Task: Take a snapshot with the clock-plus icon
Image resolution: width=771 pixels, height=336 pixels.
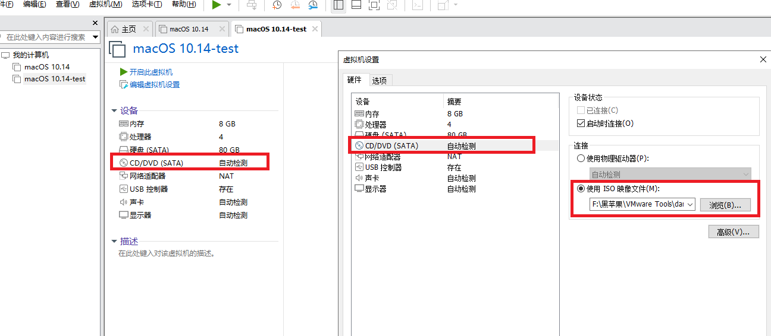Action: [x=277, y=5]
